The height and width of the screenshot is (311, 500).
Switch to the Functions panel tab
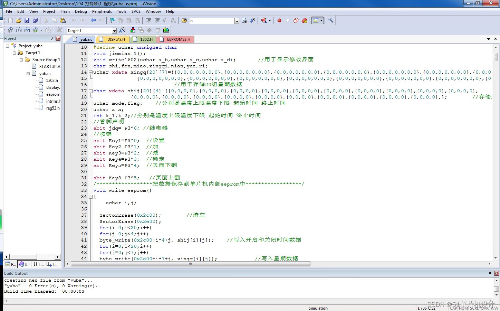38,264
